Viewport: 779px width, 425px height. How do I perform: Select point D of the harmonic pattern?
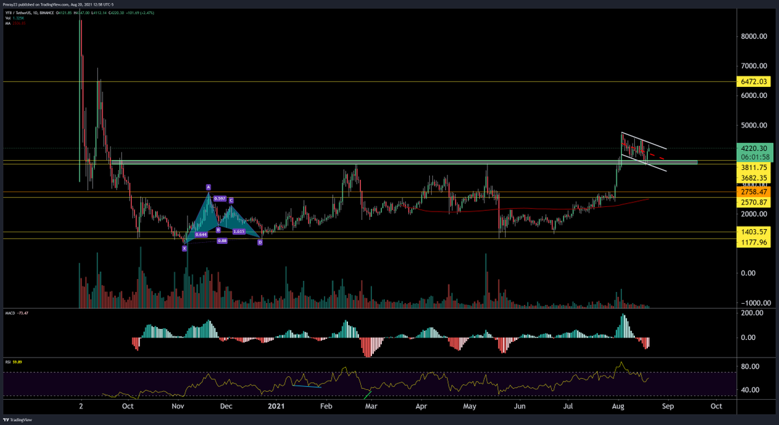click(260, 242)
